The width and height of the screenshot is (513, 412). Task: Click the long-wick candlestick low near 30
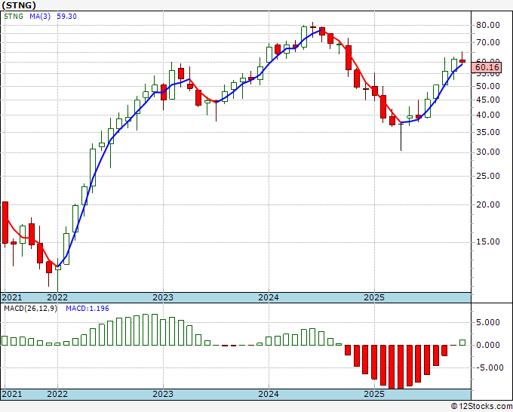[401, 137]
